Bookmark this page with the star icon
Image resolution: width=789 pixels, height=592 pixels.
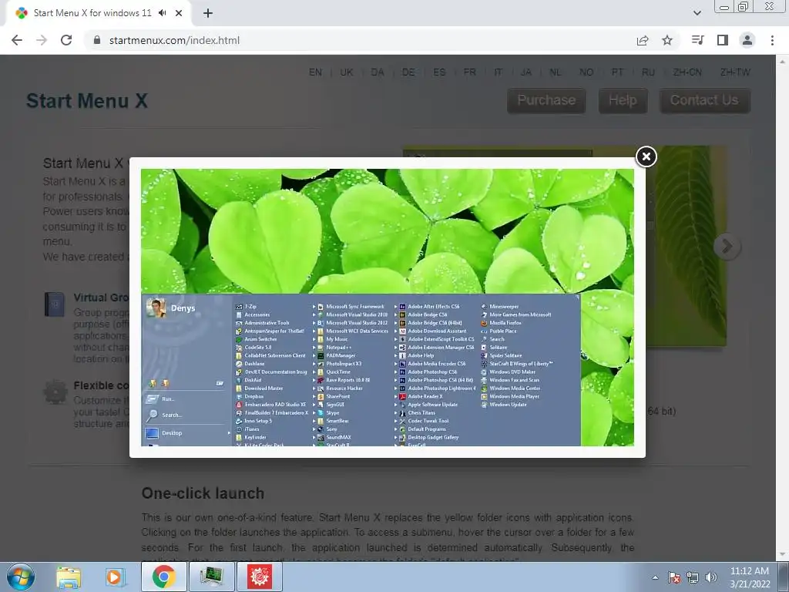point(667,40)
